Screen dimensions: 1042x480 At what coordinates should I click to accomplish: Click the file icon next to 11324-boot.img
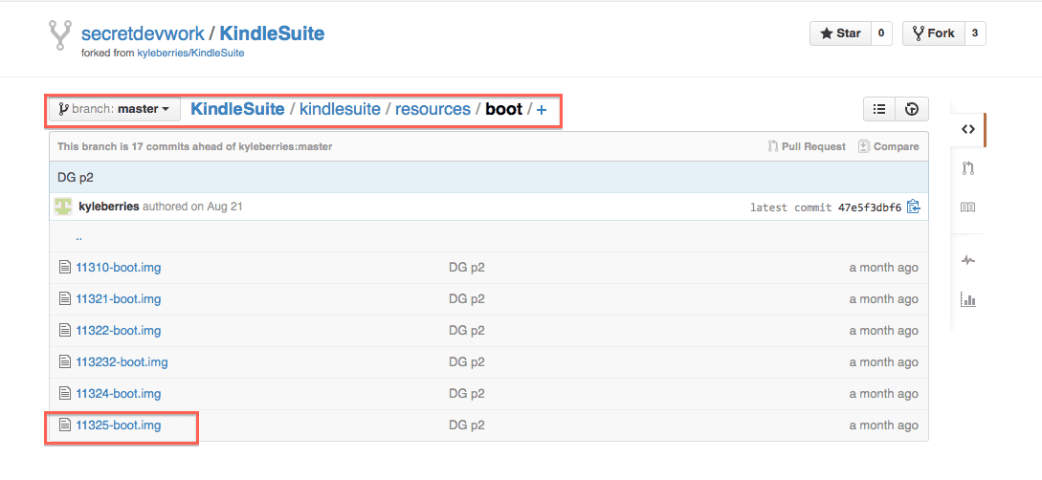64,394
